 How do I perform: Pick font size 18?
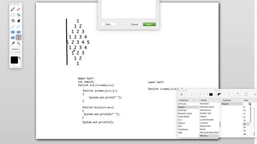(x=246, y=127)
